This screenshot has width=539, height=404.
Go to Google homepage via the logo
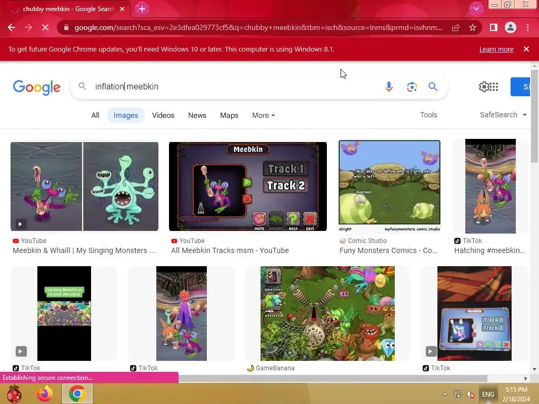tap(37, 87)
